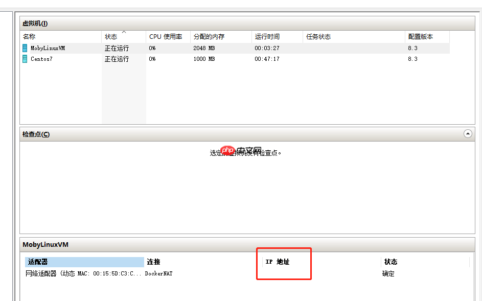Viewport: 482px width, 301px height.
Task: Select the MobyLinuxVM row in the VM list
Action: click(61, 47)
